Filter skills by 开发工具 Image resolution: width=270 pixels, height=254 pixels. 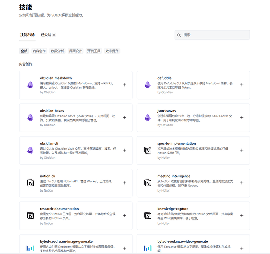coord(94,51)
